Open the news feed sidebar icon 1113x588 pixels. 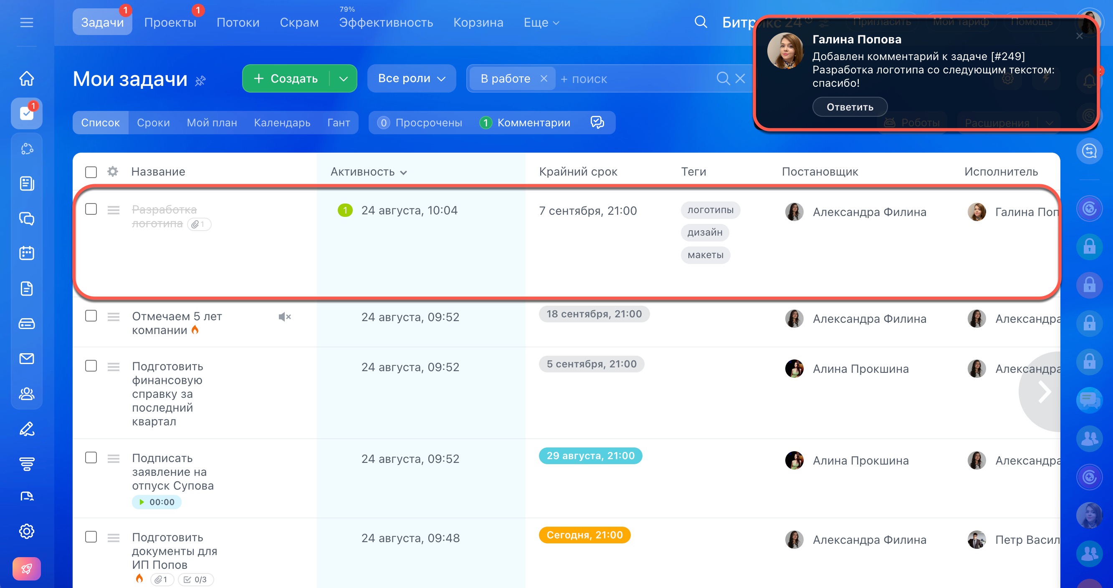27,183
